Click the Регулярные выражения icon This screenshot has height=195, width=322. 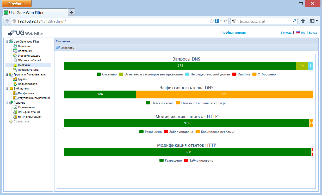(x=15, y=98)
